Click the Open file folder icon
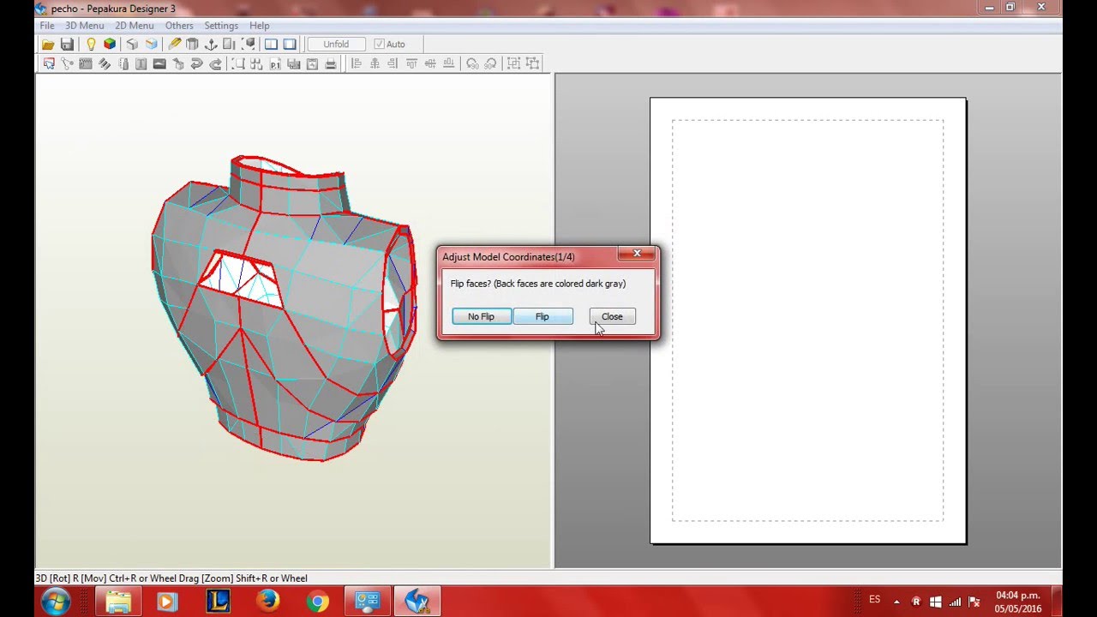 click(48, 44)
